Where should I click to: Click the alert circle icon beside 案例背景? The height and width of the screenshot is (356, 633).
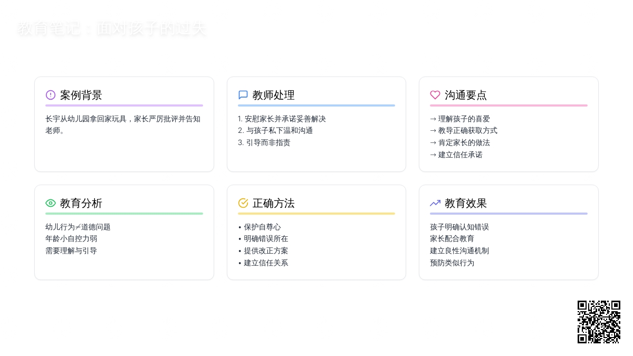click(x=51, y=95)
